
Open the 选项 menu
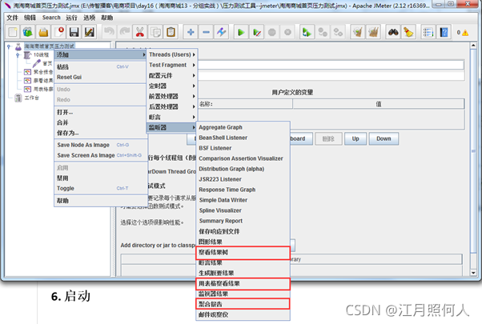[89, 18]
